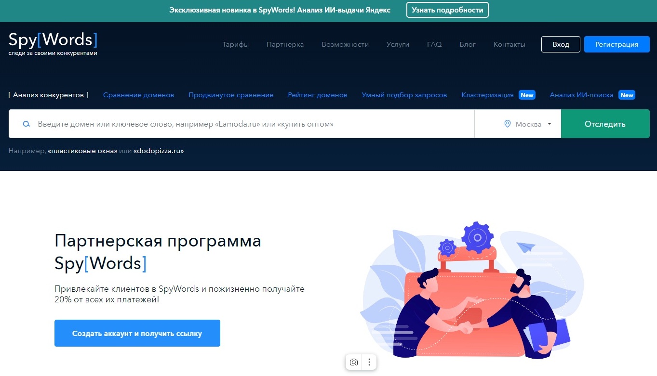Click the camera screenshot icon
This screenshot has width=657, height=376.
[354, 362]
